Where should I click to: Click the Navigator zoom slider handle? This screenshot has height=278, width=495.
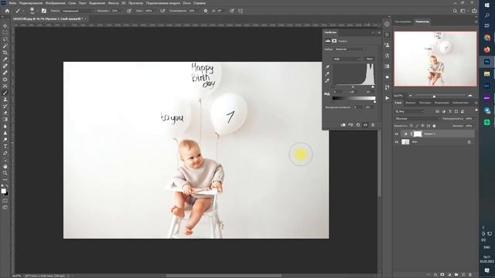pos(434,96)
